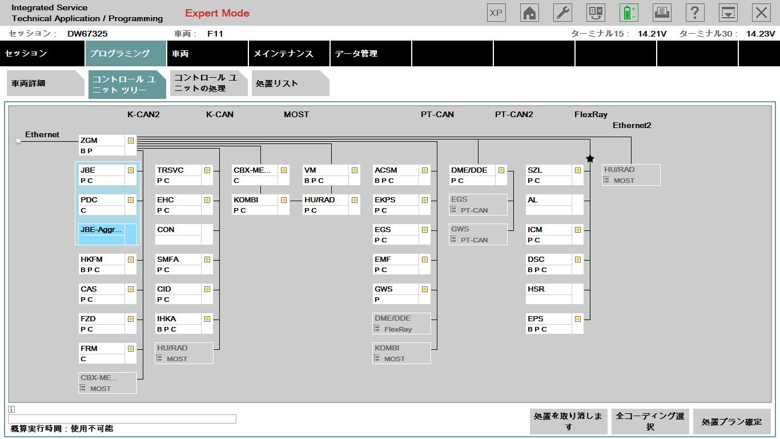Open the メインテナンス menu

[289, 54]
